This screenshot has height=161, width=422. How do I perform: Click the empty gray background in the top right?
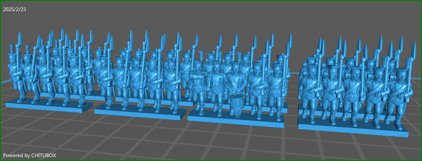(x=373, y=15)
